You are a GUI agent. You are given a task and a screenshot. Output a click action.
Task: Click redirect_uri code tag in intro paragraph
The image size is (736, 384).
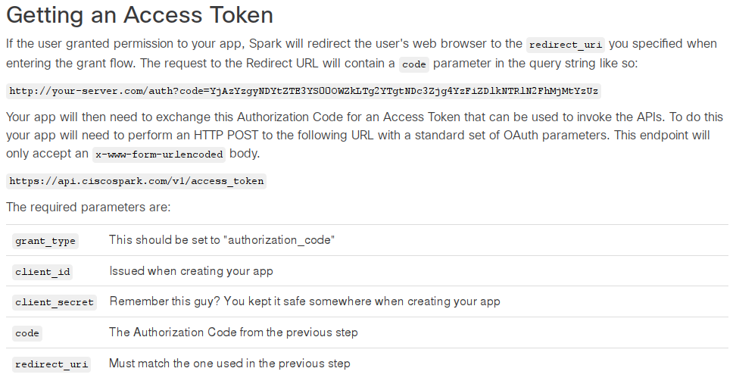coord(565,44)
